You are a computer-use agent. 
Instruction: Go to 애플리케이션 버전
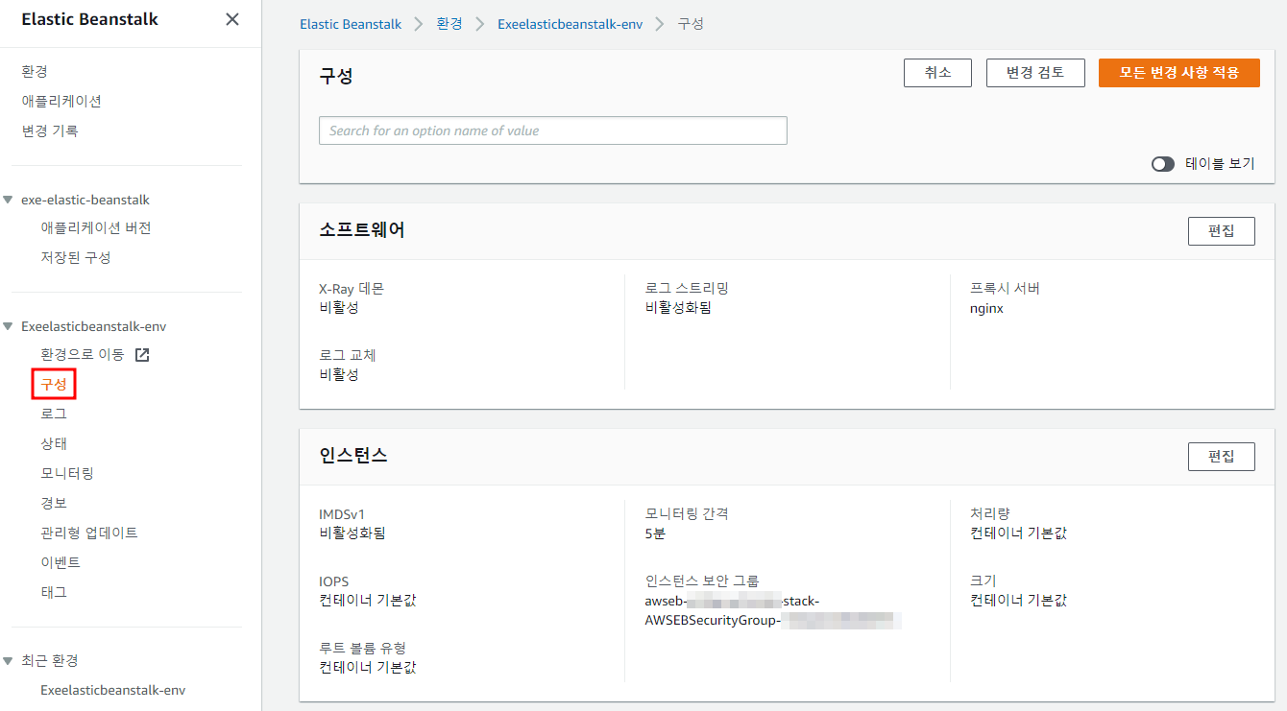96,227
